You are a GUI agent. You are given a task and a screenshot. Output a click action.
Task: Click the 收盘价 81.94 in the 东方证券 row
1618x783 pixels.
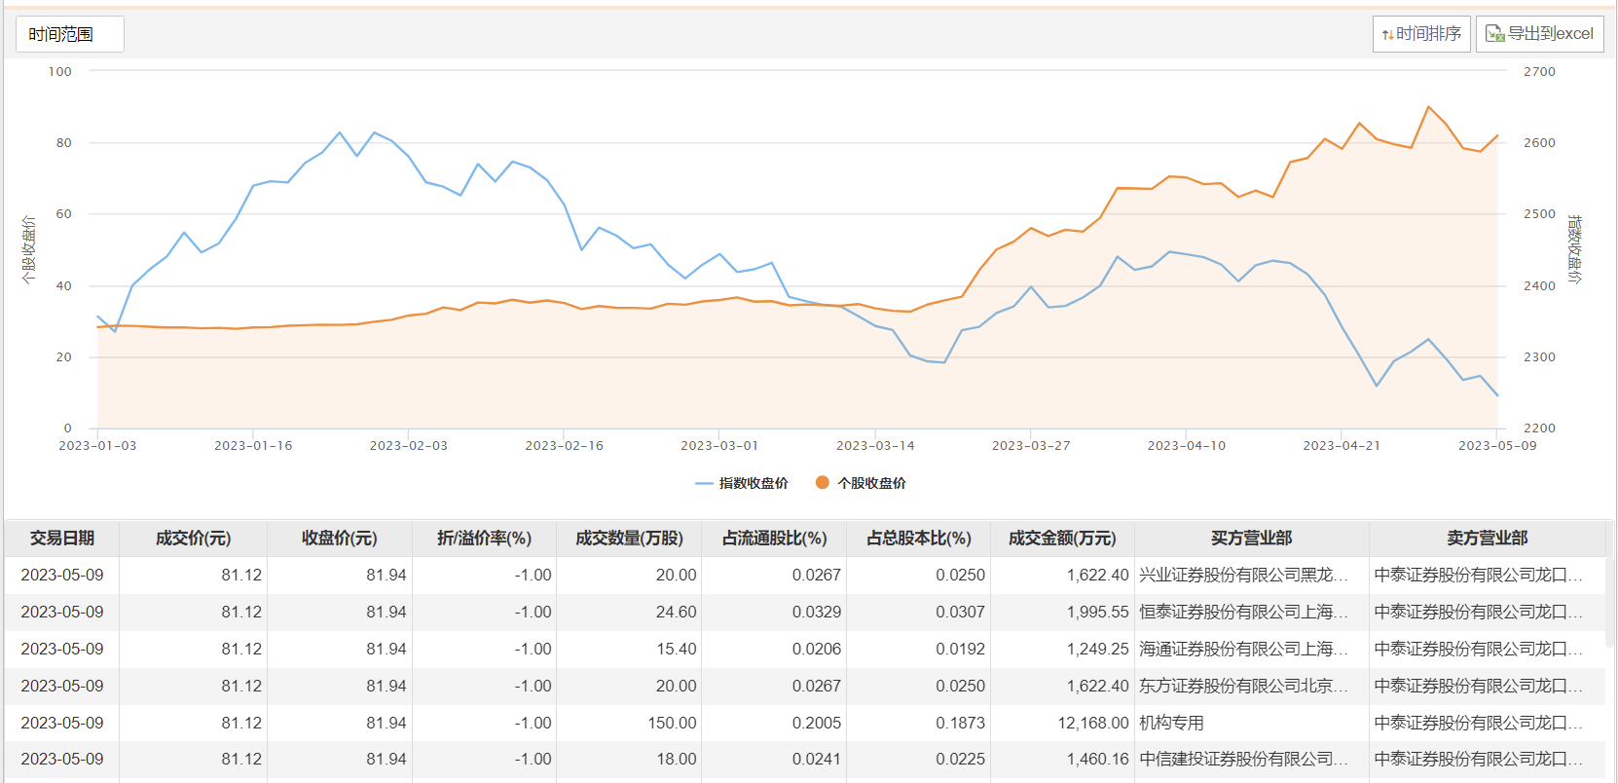click(x=386, y=687)
